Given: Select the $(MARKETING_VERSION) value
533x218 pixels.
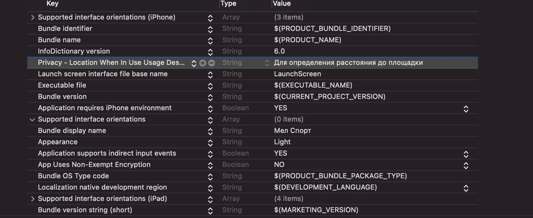Looking at the screenshot, I should 316,210.
